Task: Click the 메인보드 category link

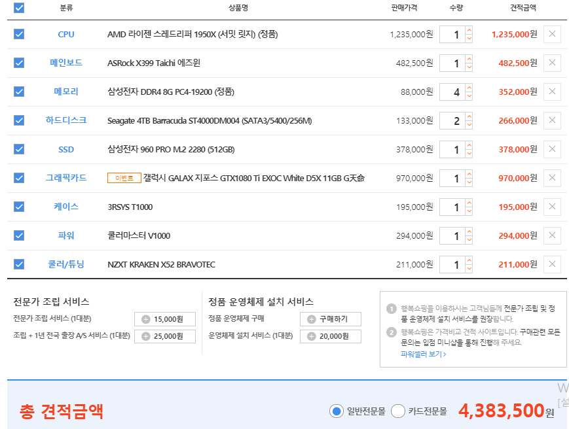Action: (65, 63)
